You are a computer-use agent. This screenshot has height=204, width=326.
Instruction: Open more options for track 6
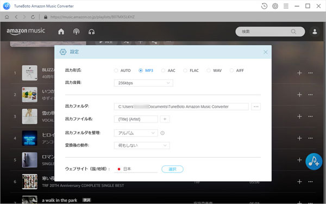[310, 182]
